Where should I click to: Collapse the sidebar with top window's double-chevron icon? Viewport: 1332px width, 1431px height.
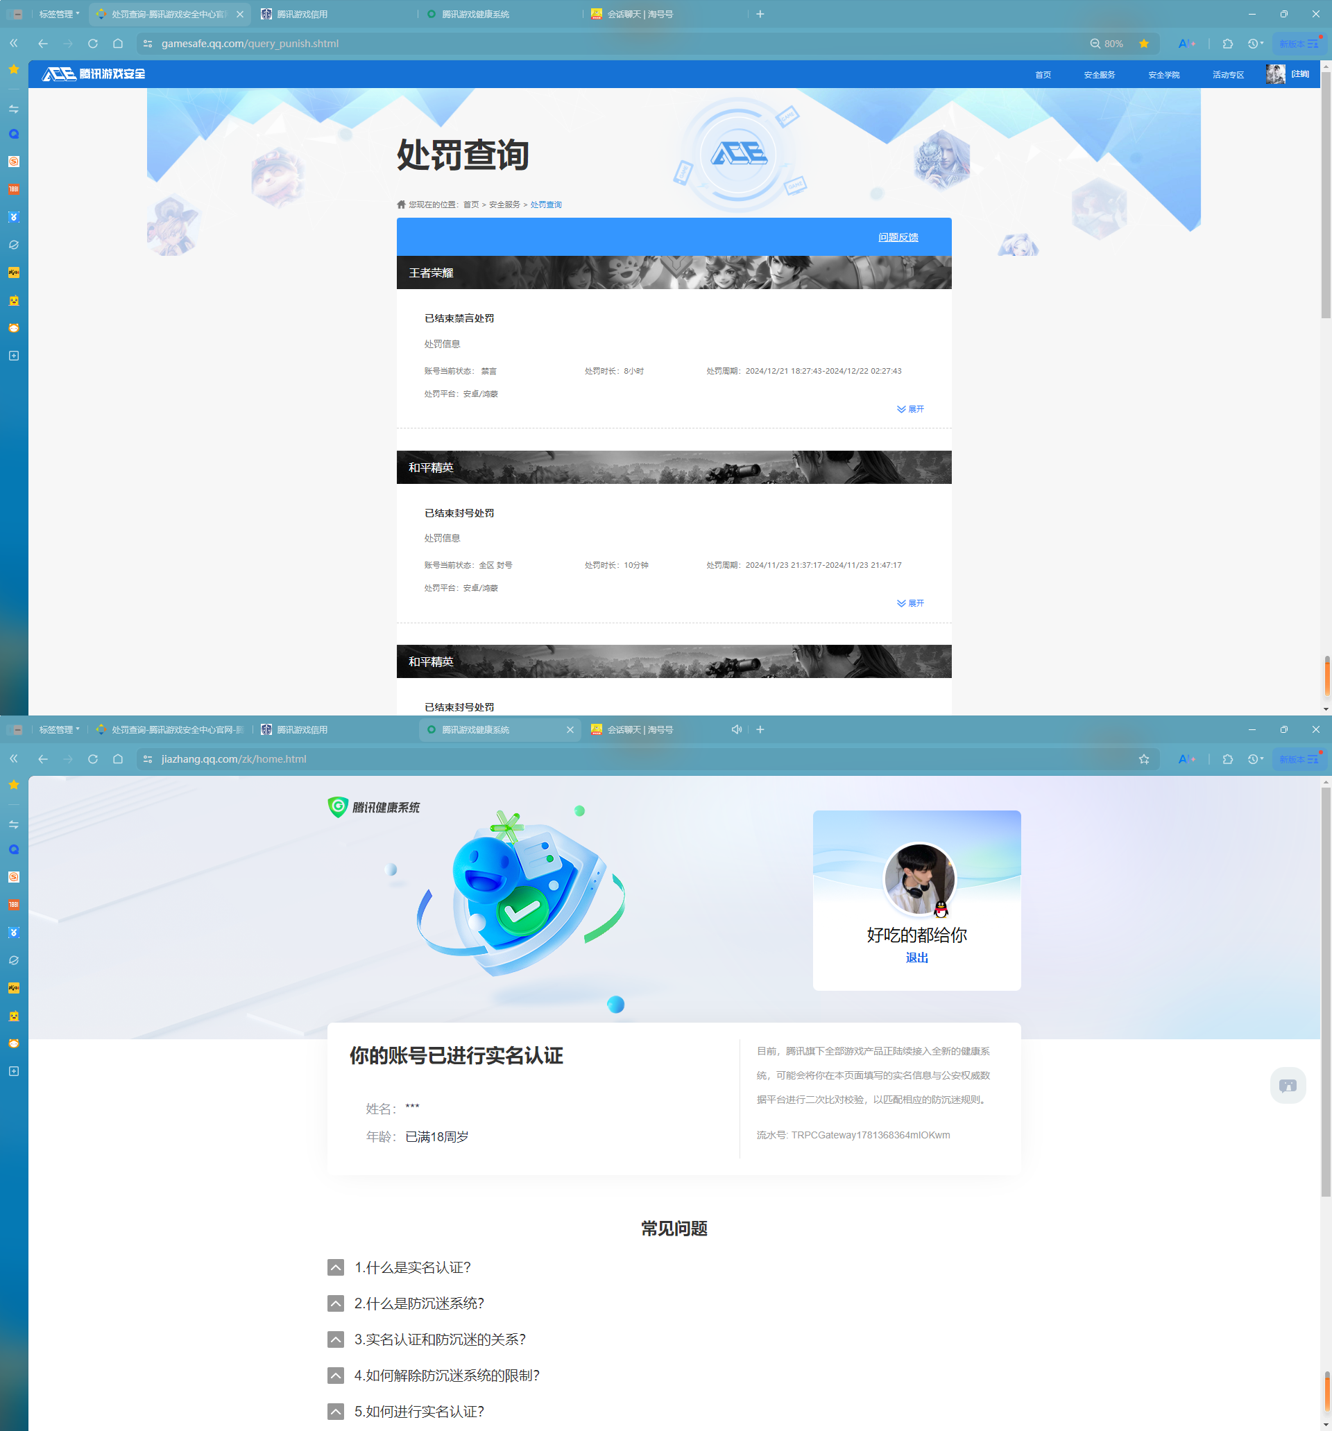(14, 43)
